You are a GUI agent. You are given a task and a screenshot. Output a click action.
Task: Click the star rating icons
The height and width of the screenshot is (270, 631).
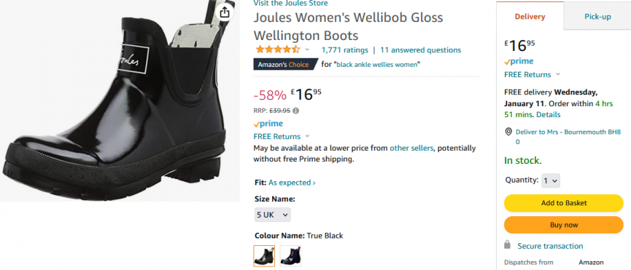(x=278, y=49)
